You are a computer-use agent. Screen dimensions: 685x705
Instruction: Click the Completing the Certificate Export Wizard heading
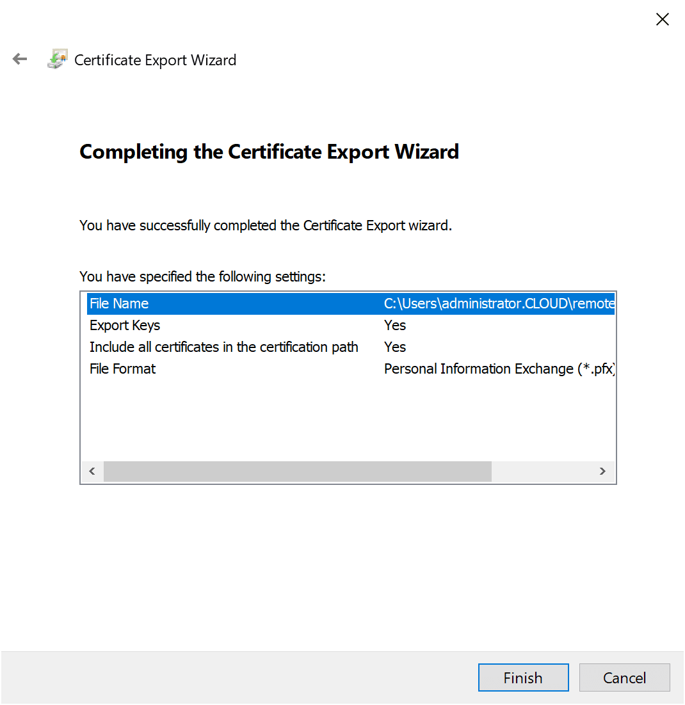coord(269,152)
